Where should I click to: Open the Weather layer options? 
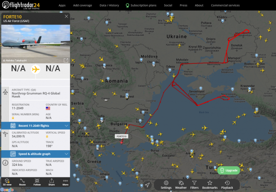(x=181, y=184)
